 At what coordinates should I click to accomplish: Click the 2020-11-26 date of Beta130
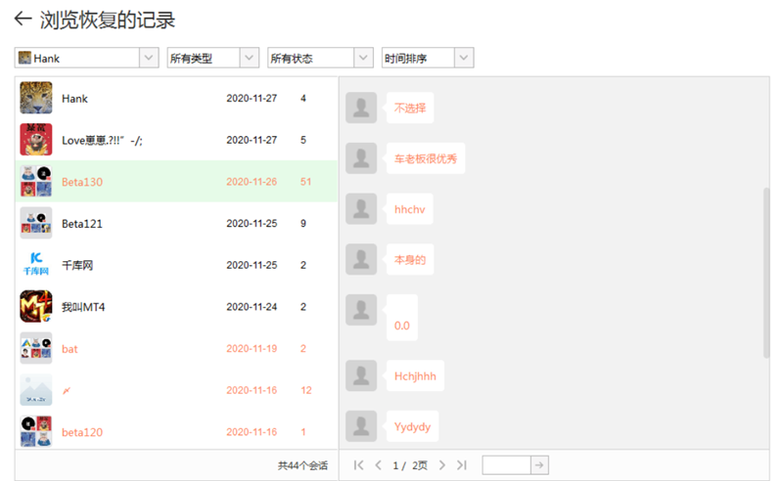pos(252,182)
